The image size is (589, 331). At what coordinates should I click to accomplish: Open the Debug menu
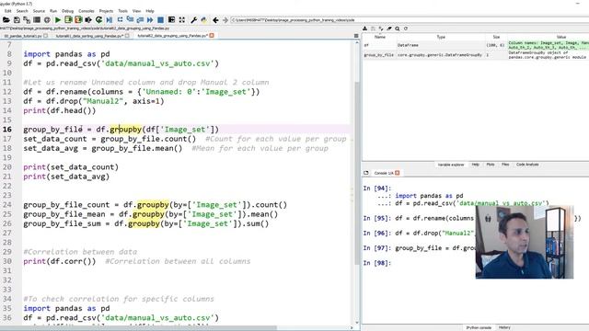coord(67,11)
